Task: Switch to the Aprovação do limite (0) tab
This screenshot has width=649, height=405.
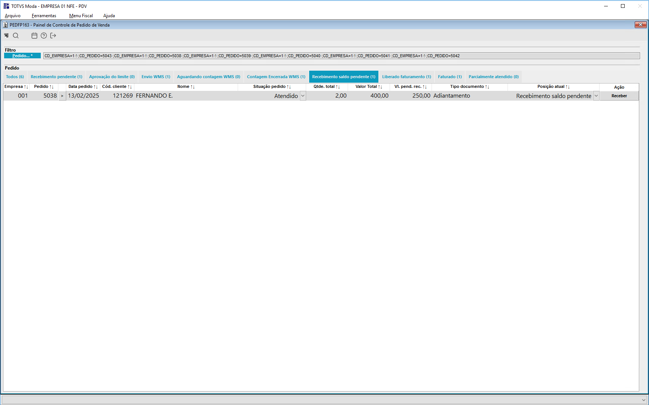Action: coord(112,77)
